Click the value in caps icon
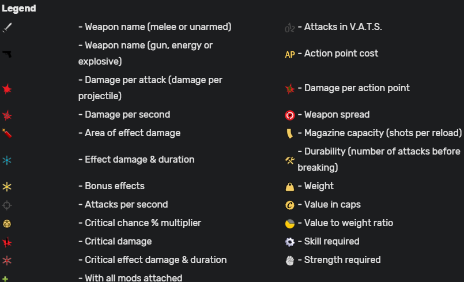Viewport: 464px width, 282px height. click(x=290, y=205)
